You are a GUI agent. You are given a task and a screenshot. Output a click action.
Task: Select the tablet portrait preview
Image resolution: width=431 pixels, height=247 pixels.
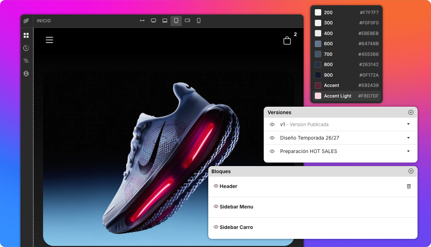[176, 21]
